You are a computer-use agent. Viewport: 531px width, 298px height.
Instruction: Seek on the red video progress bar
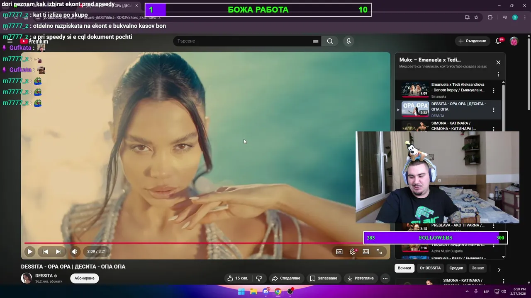(194, 243)
